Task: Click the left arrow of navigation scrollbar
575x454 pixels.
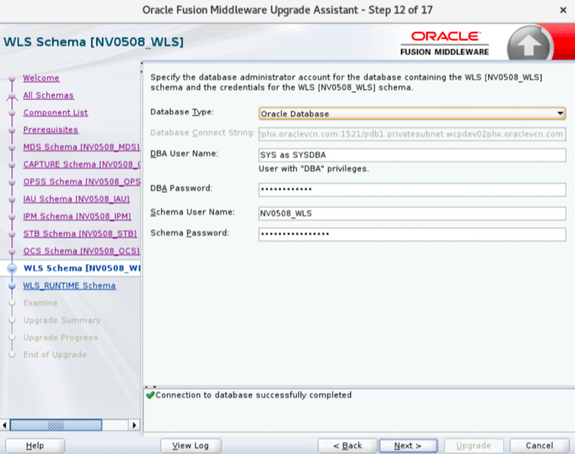Action: pos(4,425)
